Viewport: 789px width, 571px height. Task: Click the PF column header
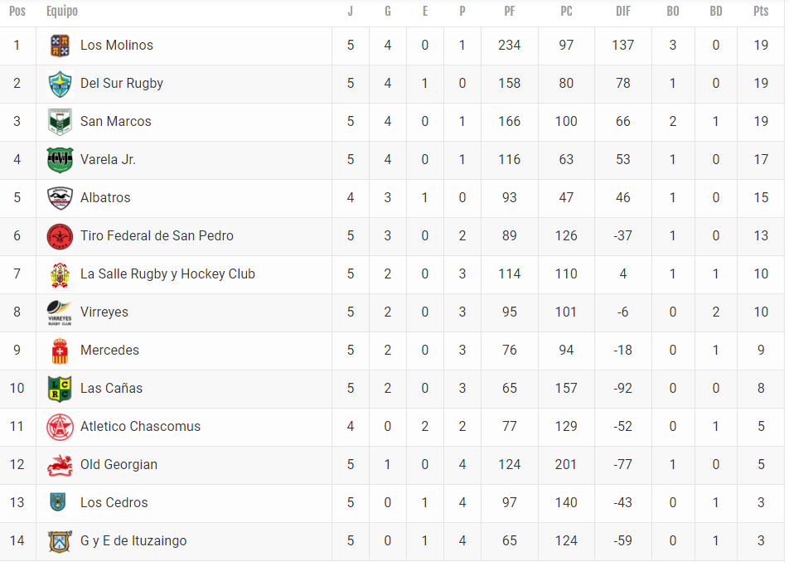(509, 11)
